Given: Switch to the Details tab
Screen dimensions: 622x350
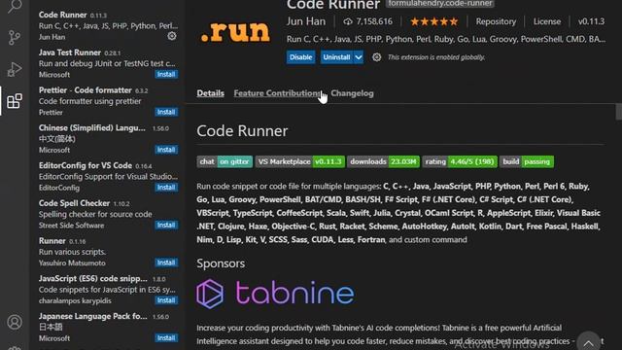Looking at the screenshot, I should [210, 93].
